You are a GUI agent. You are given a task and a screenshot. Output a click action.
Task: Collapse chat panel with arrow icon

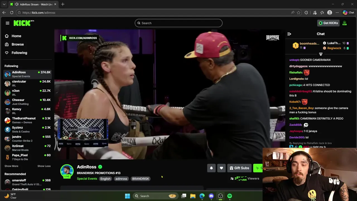[289, 34]
